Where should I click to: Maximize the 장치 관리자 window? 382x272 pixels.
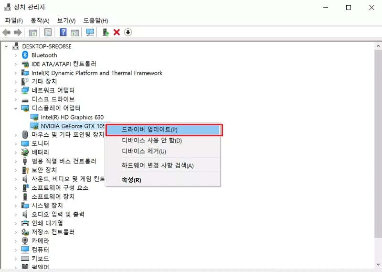(349, 8)
